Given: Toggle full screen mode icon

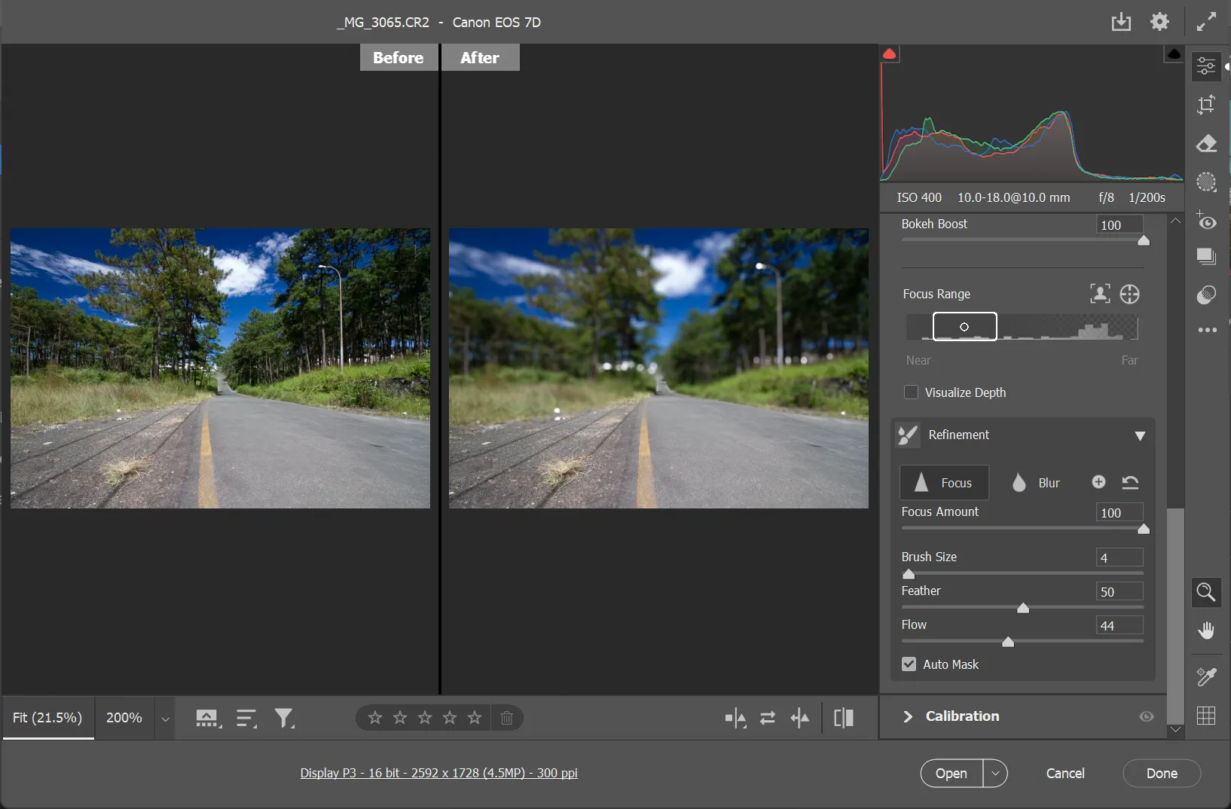Looking at the screenshot, I should [1207, 22].
